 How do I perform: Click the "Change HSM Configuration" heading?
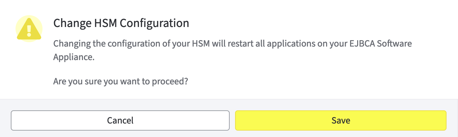click(121, 23)
